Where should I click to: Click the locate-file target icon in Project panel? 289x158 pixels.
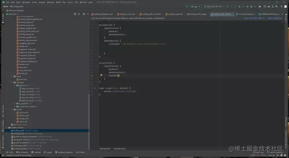coord(75,14)
